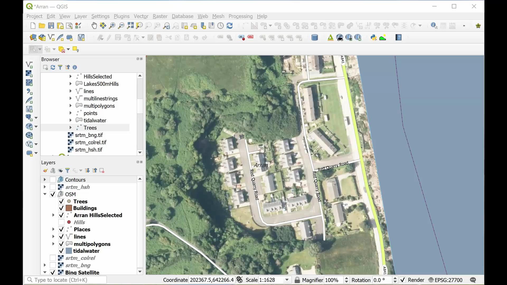Screen dimensions: 507x285
Task: Refresh the map canvas
Action: click(229, 26)
